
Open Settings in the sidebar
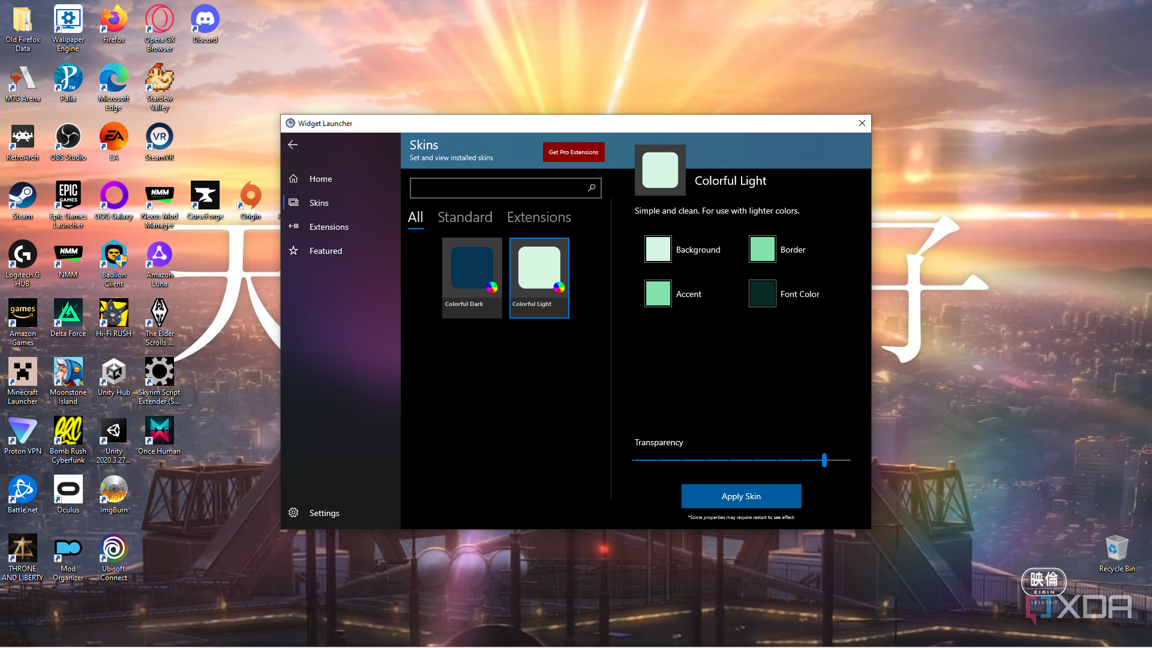[323, 513]
